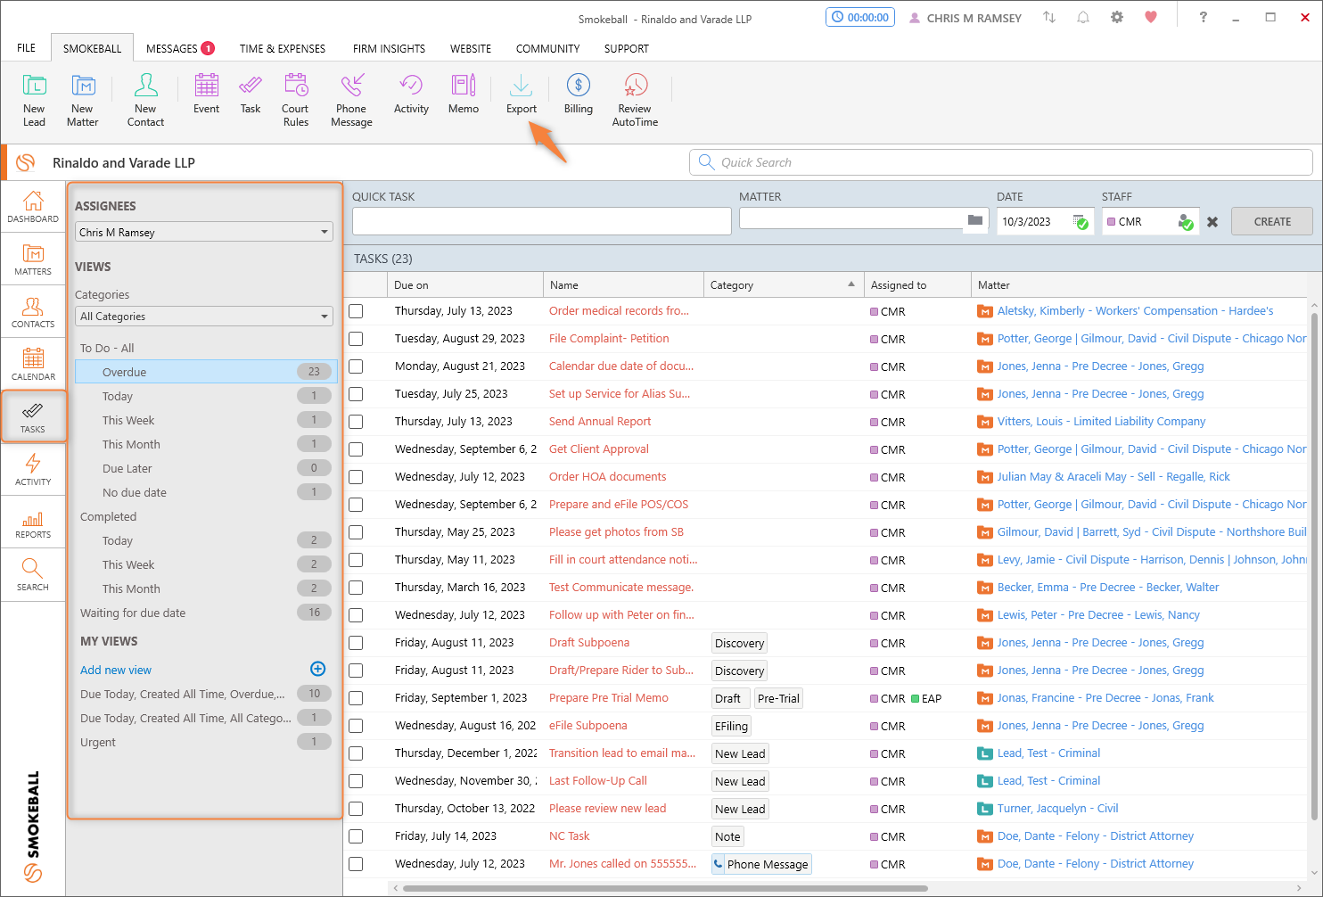The height and width of the screenshot is (897, 1323).
Task: Click the matter folder browse icon
Action: coord(975,220)
